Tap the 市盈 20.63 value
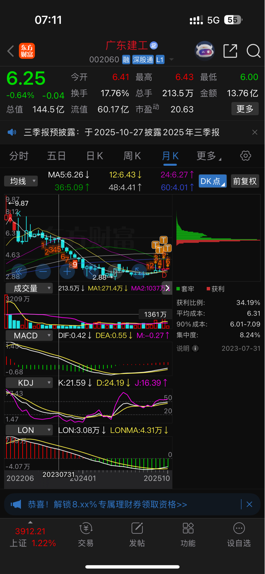265x574 pixels. pyautogui.click(x=182, y=109)
